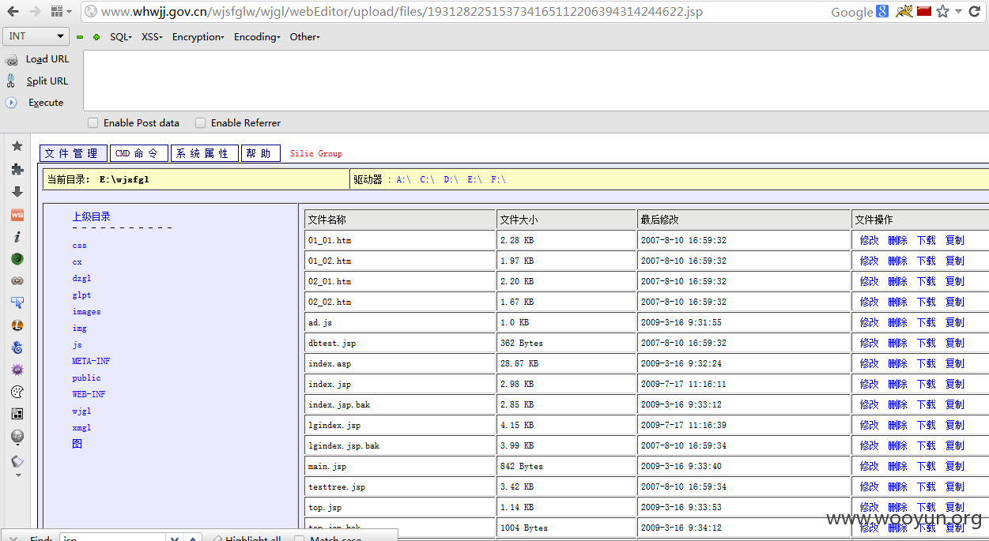Open the INT type dropdown
Image resolution: width=989 pixels, height=541 pixels.
tap(37, 36)
